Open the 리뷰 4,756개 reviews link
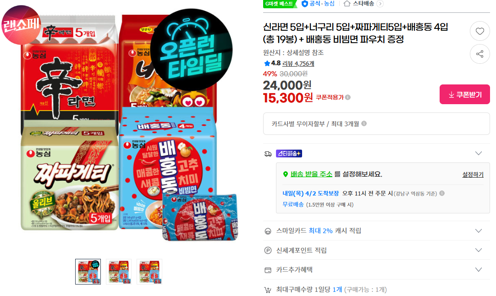The image size is (496, 296). tap(298, 64)
